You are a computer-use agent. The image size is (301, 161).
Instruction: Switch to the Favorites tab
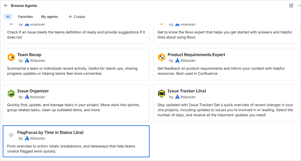(26, 17)
